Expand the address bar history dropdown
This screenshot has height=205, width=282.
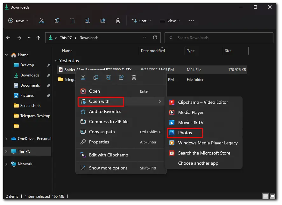[x=145, y=37]
